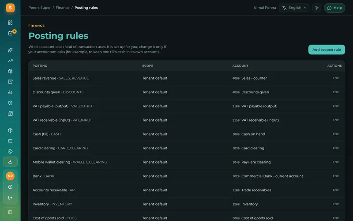Click the Add scoped rule button
This screenshot has width=353, height=221.
[x=327, y=50]
